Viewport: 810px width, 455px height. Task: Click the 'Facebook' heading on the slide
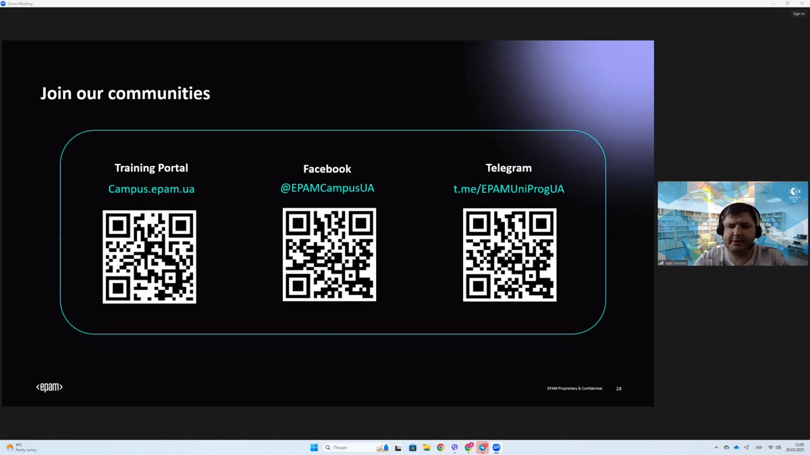327,169
